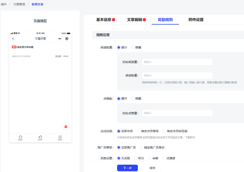Viewport: 244px width, 172px height.
Task: Click the red 置顶 tag beside article title
Action: point(14,47)
